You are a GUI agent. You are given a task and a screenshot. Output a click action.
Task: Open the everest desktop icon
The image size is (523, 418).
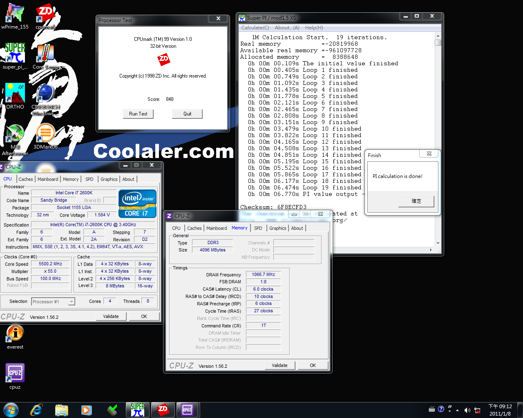[x=15, y=337]
